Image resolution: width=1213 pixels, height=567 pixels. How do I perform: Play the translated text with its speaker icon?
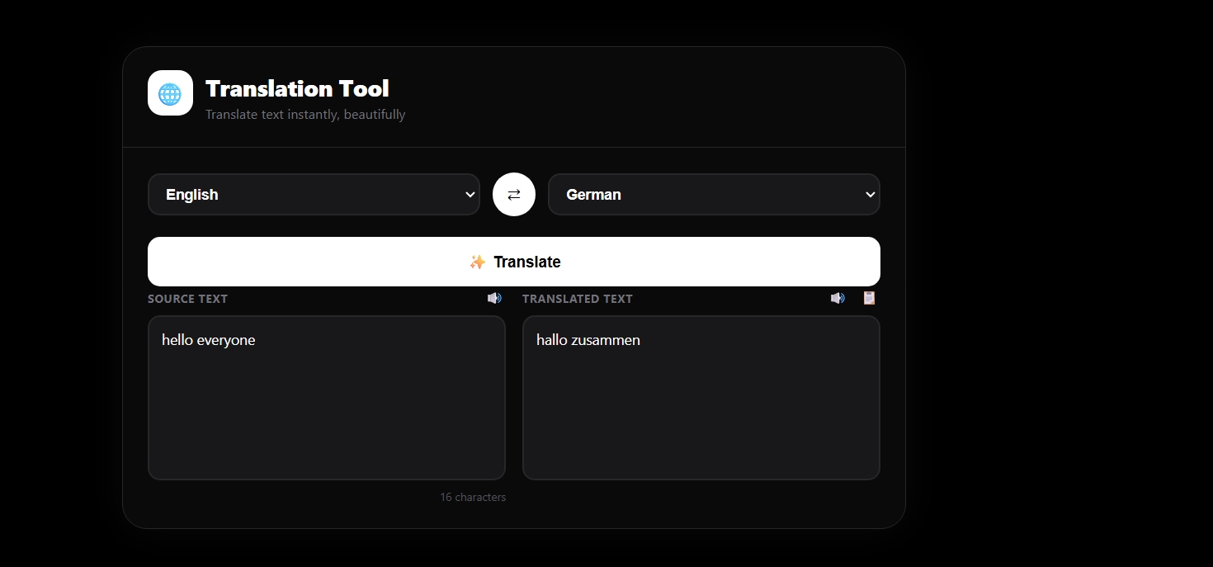click(x=838, y=298)
